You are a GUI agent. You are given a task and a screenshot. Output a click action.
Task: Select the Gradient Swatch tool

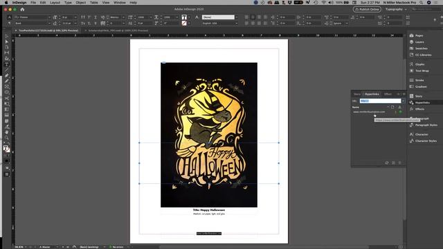[6, 109]
